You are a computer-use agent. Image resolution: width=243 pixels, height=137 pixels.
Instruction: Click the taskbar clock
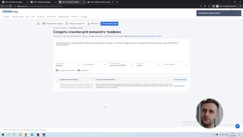coord(233,135)
